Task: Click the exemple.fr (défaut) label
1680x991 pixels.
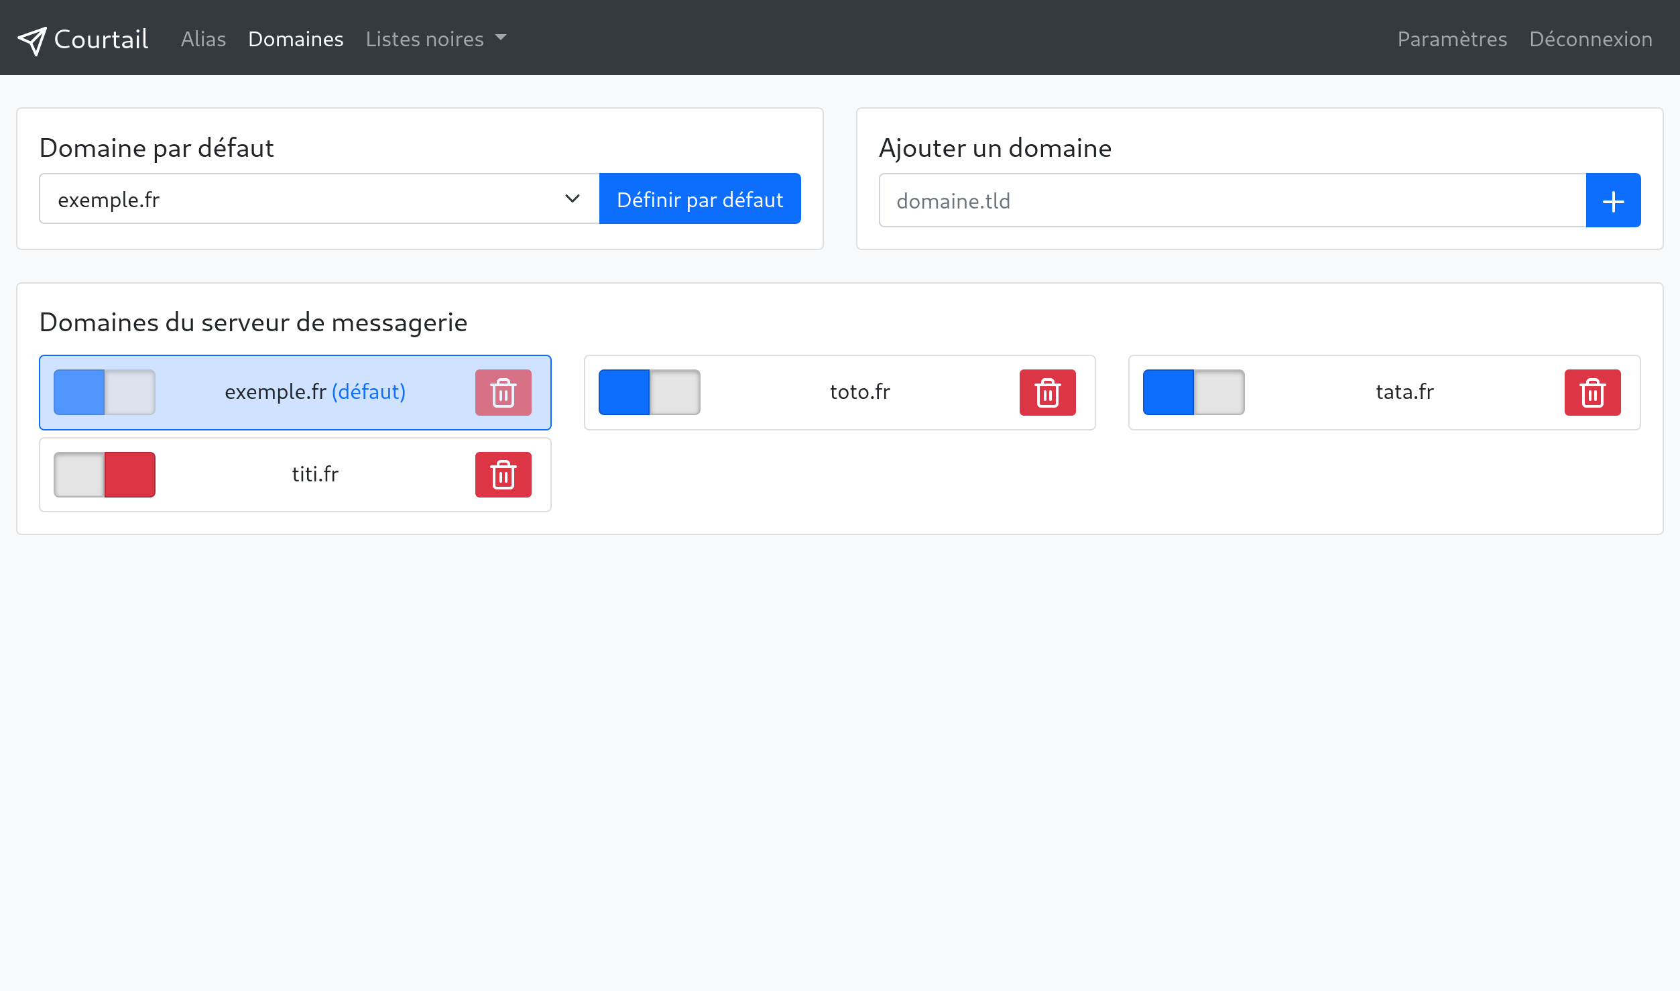Action: (315, 392)
